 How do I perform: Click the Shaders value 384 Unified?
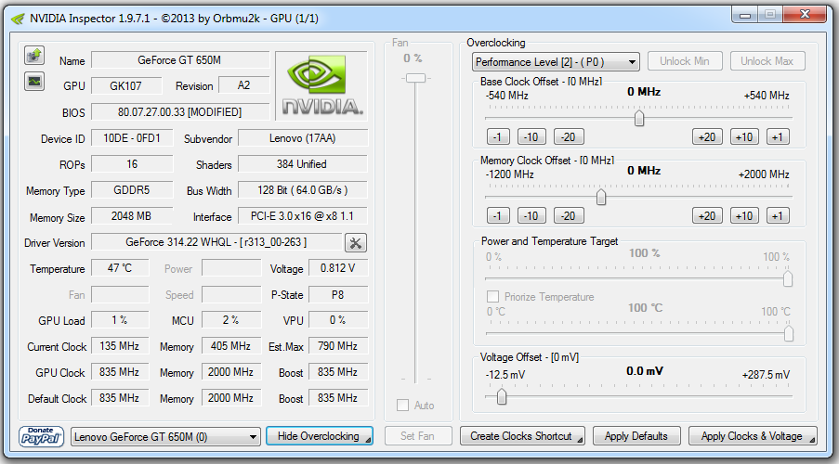pyautogui.click(x=303, y=164)
